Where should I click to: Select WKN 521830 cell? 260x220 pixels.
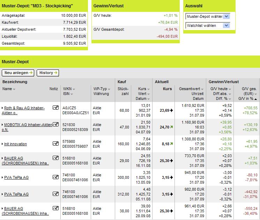tap(69, 125)
